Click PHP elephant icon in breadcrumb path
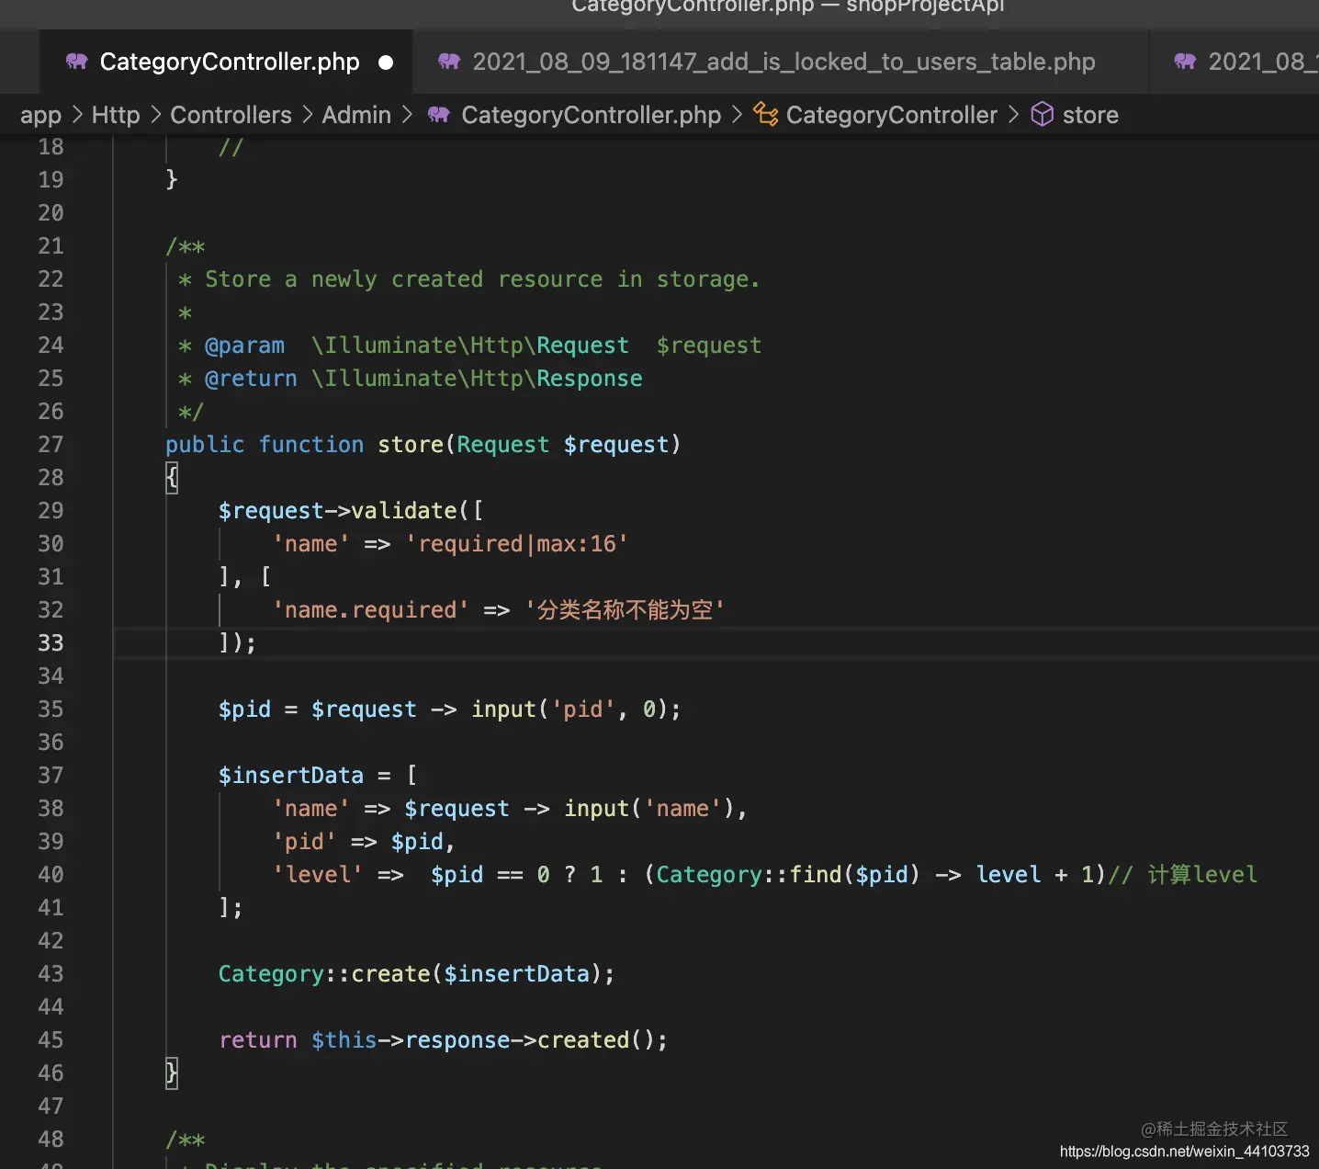The height and width of the screenshot is (1169, 1319). click(x=439, y=115)
